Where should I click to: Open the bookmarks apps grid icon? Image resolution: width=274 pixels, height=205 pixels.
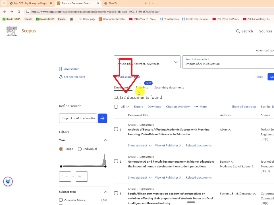pos(71,19)
